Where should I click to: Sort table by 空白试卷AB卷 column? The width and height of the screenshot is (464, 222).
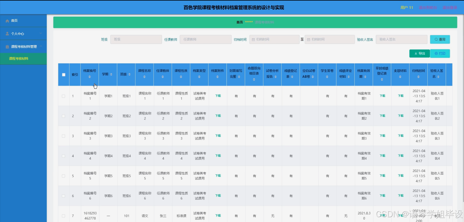pyautogui.click(x=313, y=77)
